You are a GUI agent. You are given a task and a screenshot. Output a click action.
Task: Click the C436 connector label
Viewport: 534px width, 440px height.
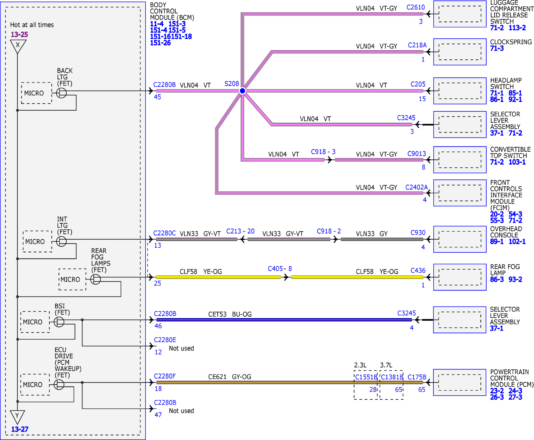[x=418, y=270]
